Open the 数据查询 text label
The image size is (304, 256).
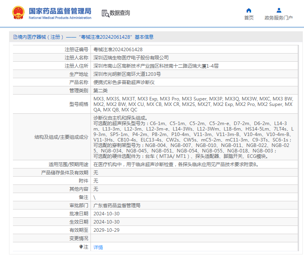120,13
